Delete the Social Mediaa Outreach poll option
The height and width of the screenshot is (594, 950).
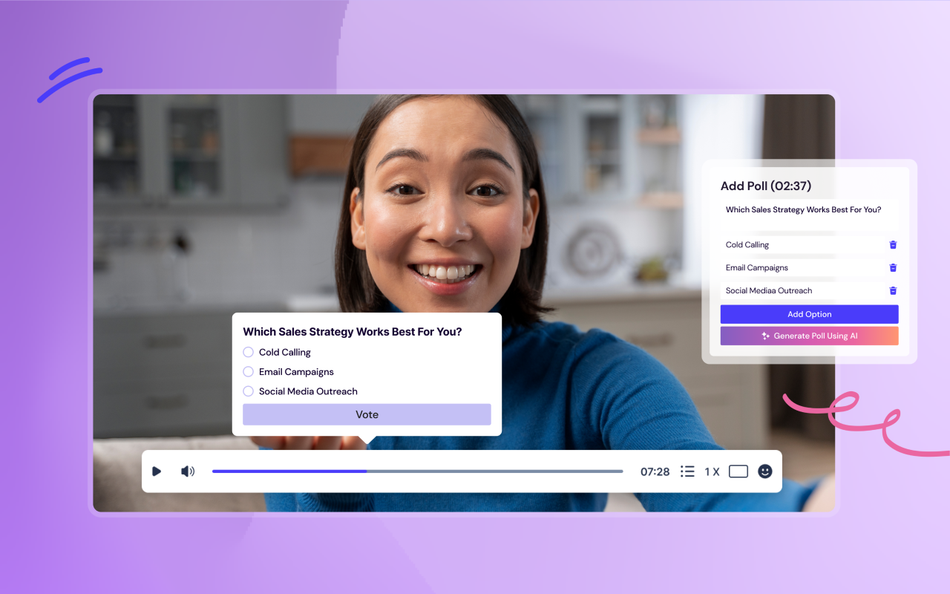point(893,291)
